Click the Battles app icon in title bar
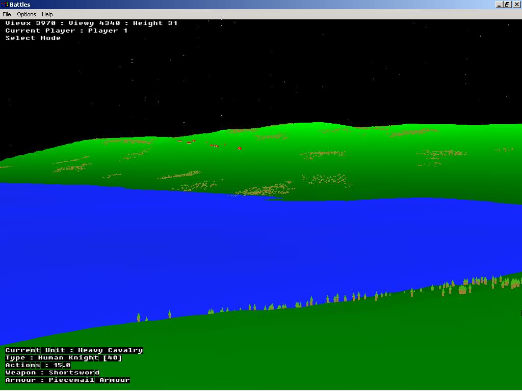Viewport: 522px width, 391px height. pos(5,5)
